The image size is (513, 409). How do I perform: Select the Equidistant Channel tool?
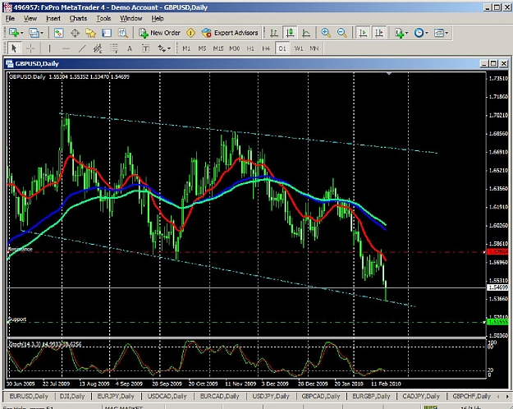tap(98, 48)
